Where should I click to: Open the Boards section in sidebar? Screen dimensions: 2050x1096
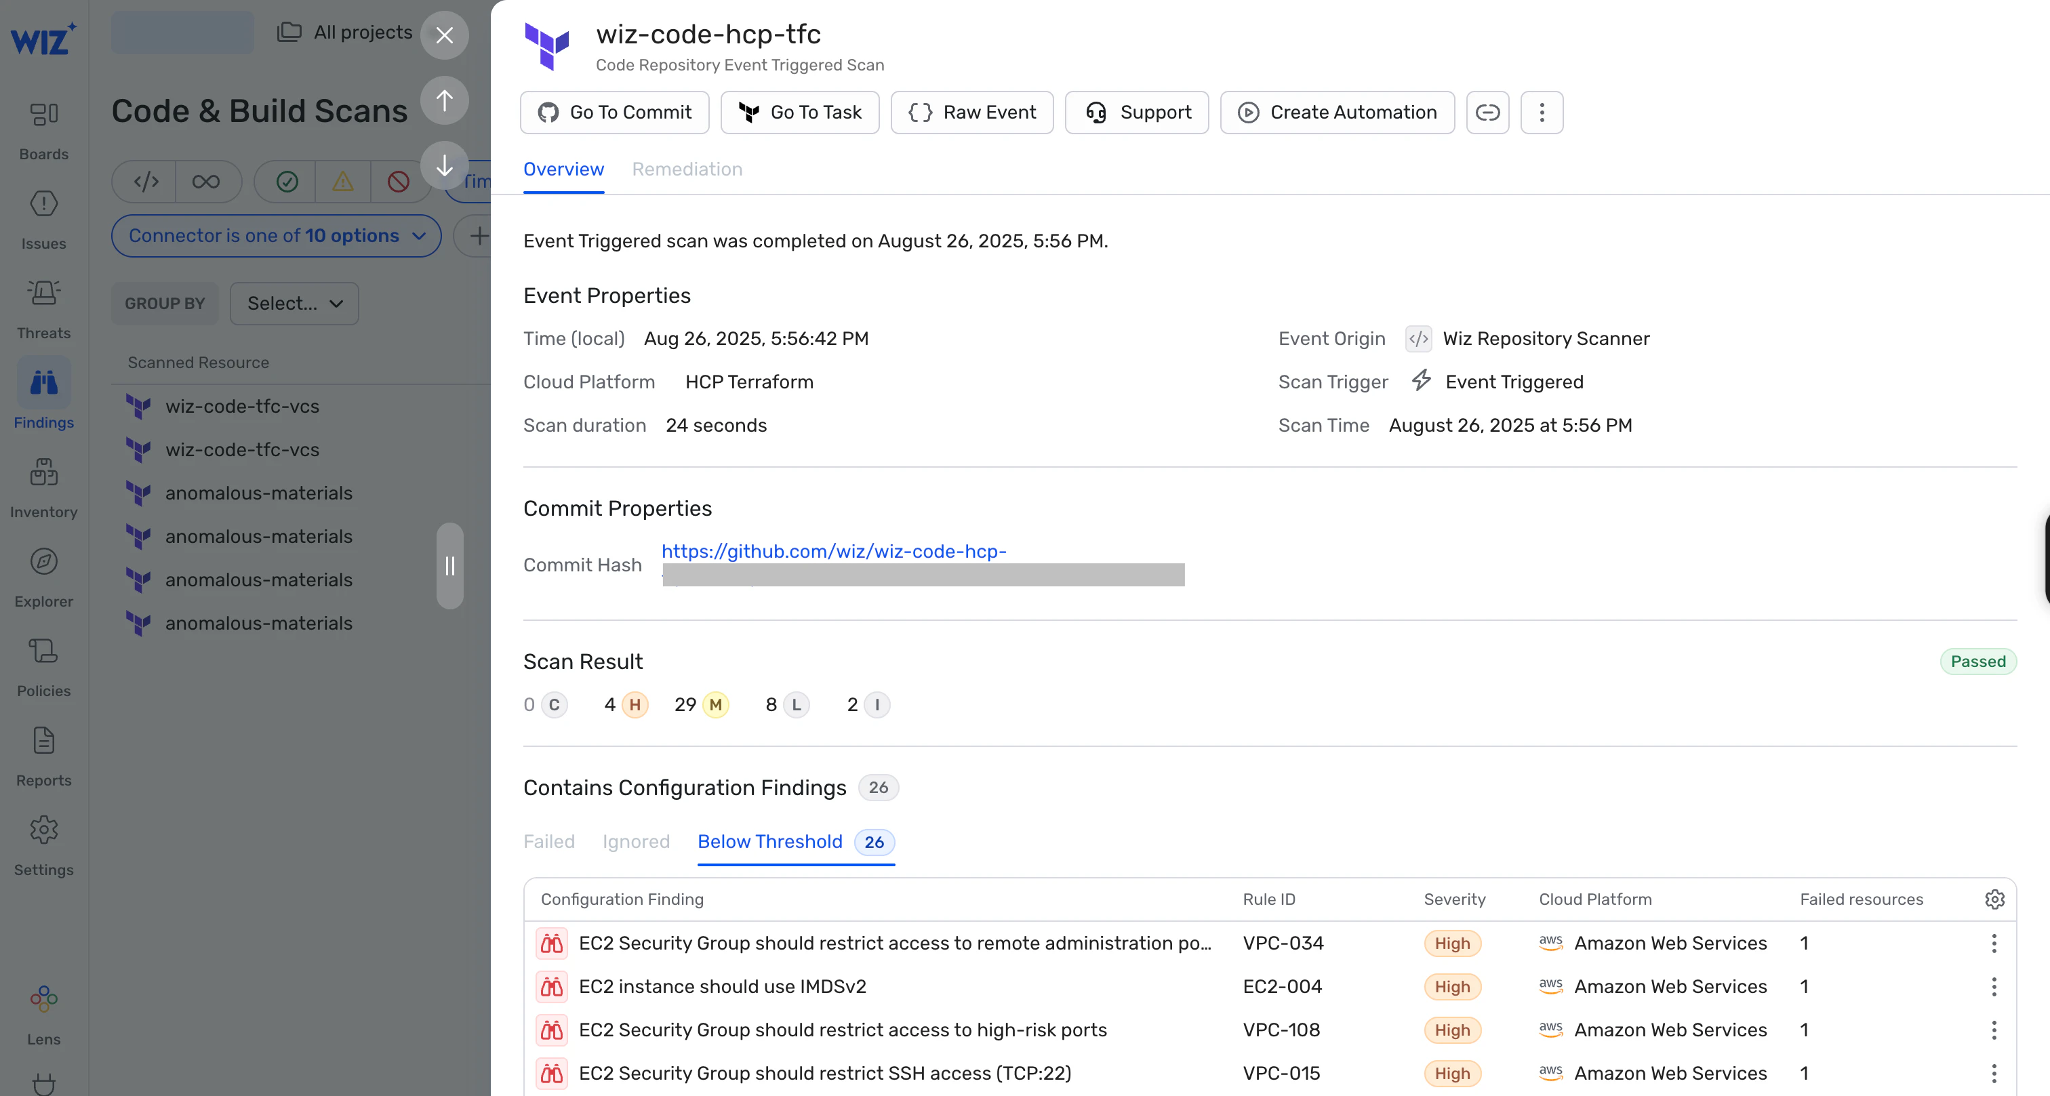pos(44,129)
